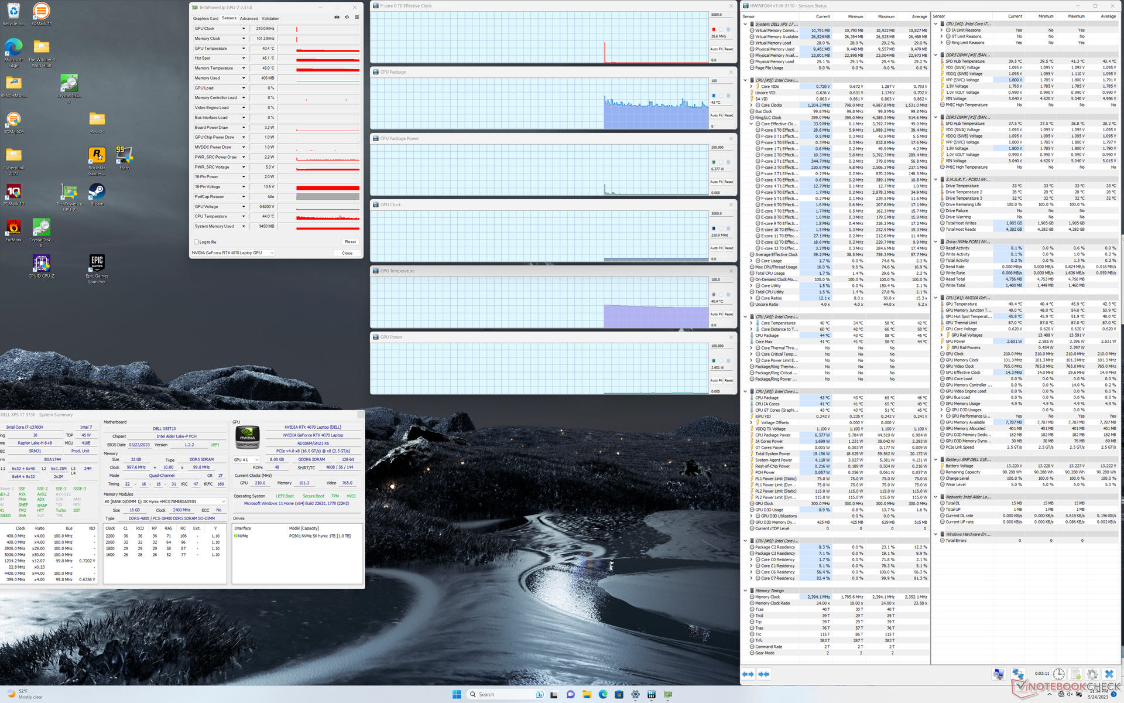This screenshot has width=1124, height=703.
Task: Click HWiNFO logging start page-plus icon
Action: 1075,674
